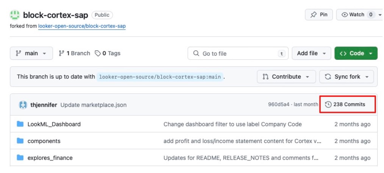Image resolution: width=384 pixels, height=173 pixels.
Task: Open the add profit and loss commit message
Action: coord(242,141)
